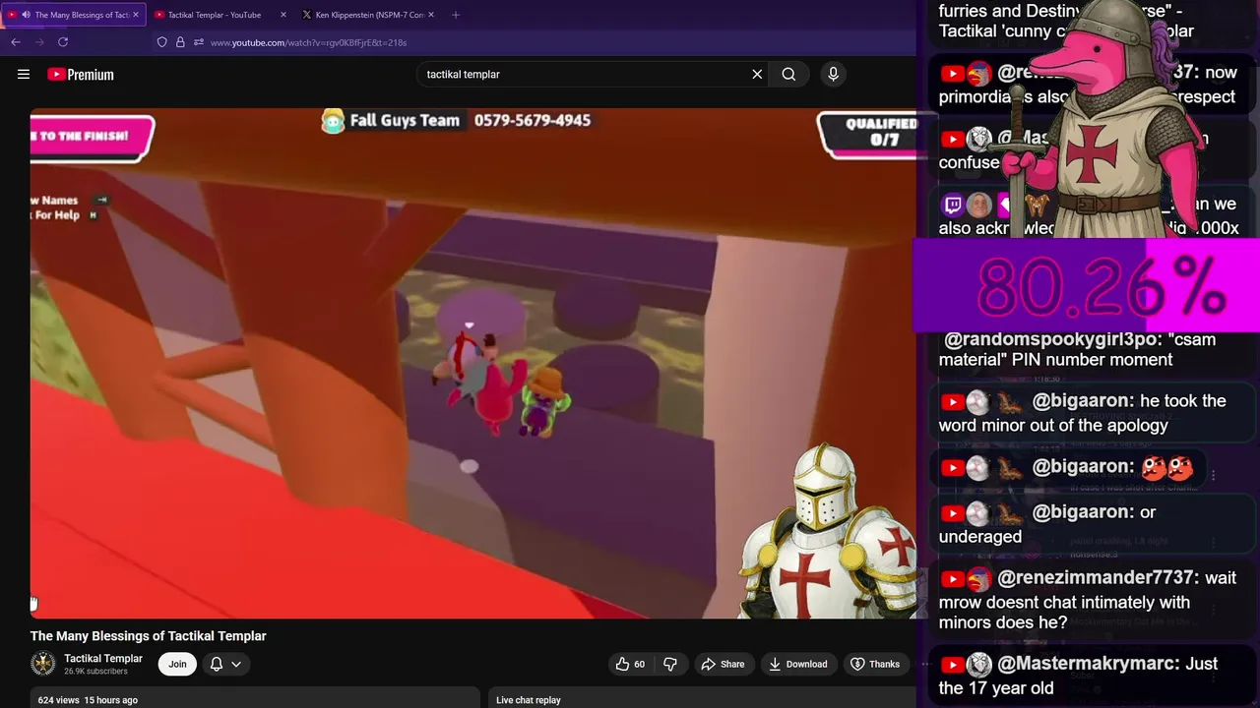This screenshot has height=708, width=1260.
Task: Open Tactikal Templar channel name link
Action: pos(103,658)
